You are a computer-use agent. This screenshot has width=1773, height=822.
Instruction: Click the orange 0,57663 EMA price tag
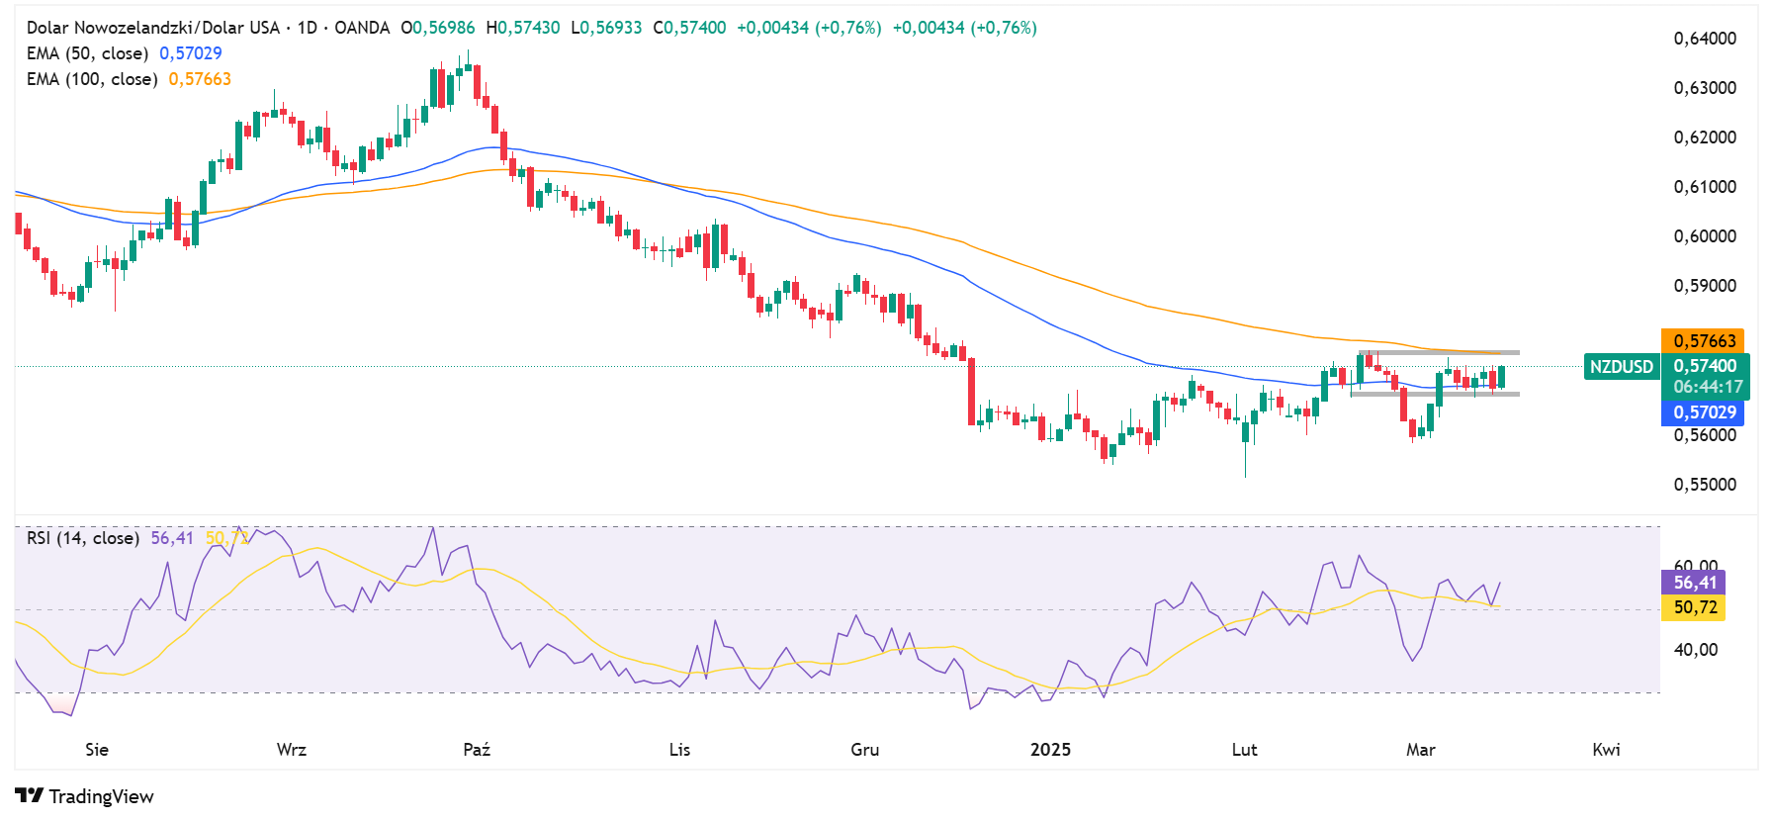coord(1704,341)
